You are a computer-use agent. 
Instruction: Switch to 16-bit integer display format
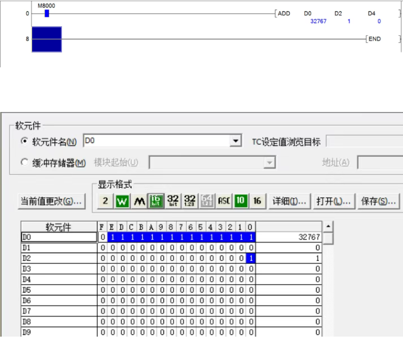pyautogui.click(x=156, y=201)
